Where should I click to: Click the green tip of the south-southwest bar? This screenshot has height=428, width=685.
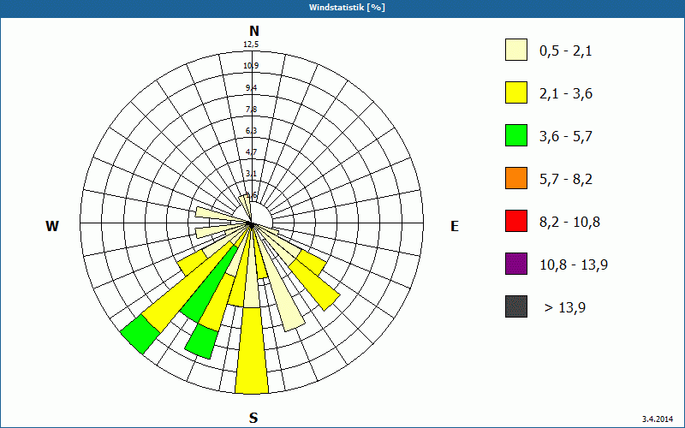click(x=201, y=341)
